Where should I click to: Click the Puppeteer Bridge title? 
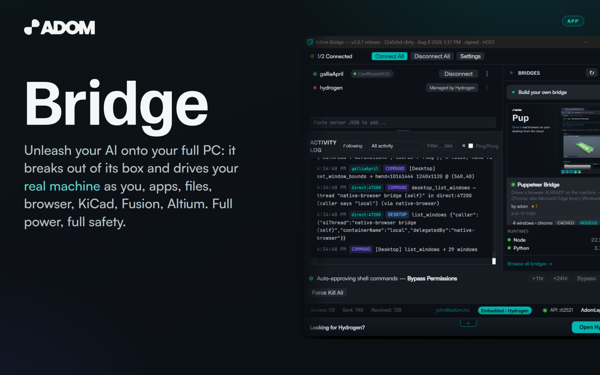coord(538,184)
